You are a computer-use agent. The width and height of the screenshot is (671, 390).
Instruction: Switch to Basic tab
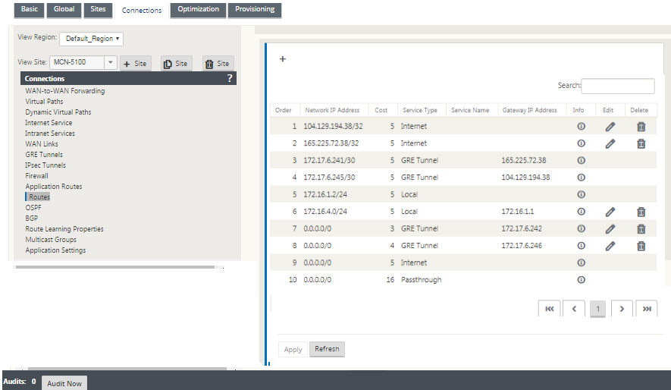(x=29, y=10)
